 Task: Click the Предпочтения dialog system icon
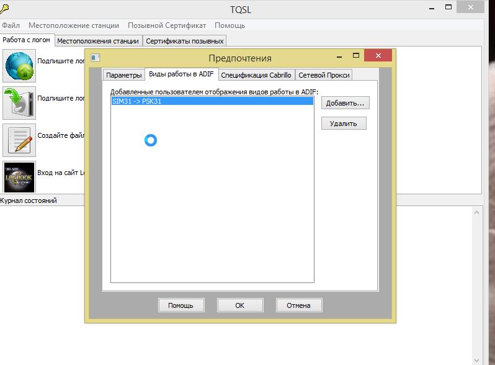click(x=96, y=58)
